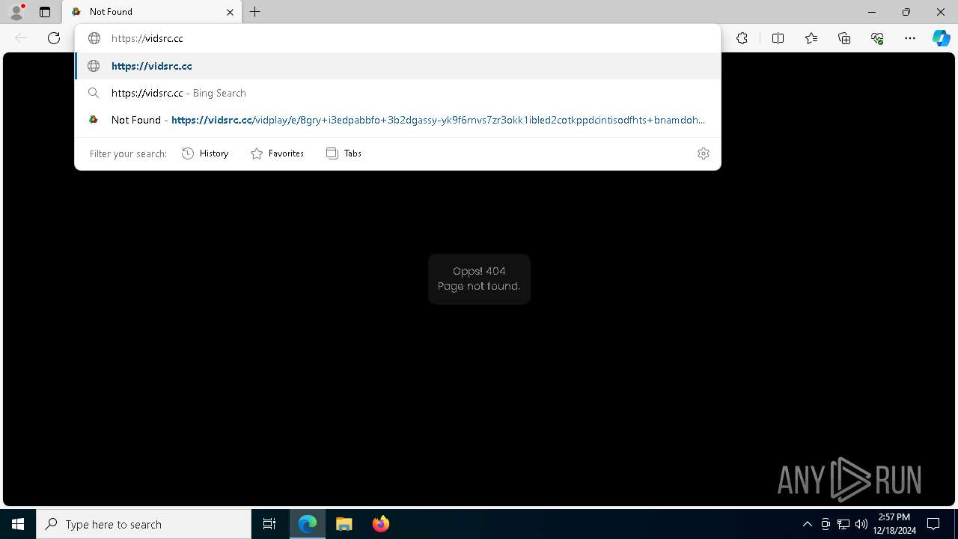Toggle Split screen icon

(778, 38)
